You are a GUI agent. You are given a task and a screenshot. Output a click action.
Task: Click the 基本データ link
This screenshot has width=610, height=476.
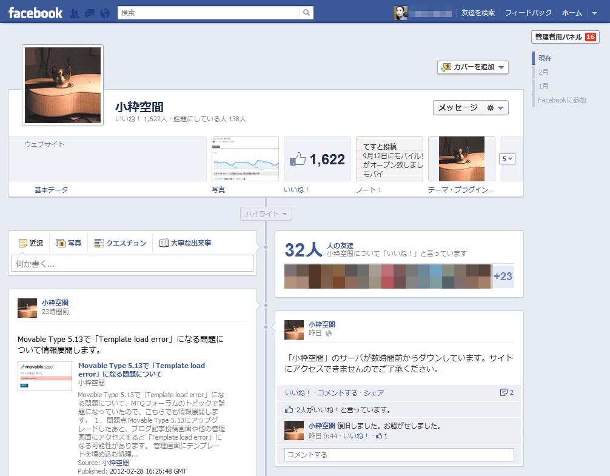(51, 190)
